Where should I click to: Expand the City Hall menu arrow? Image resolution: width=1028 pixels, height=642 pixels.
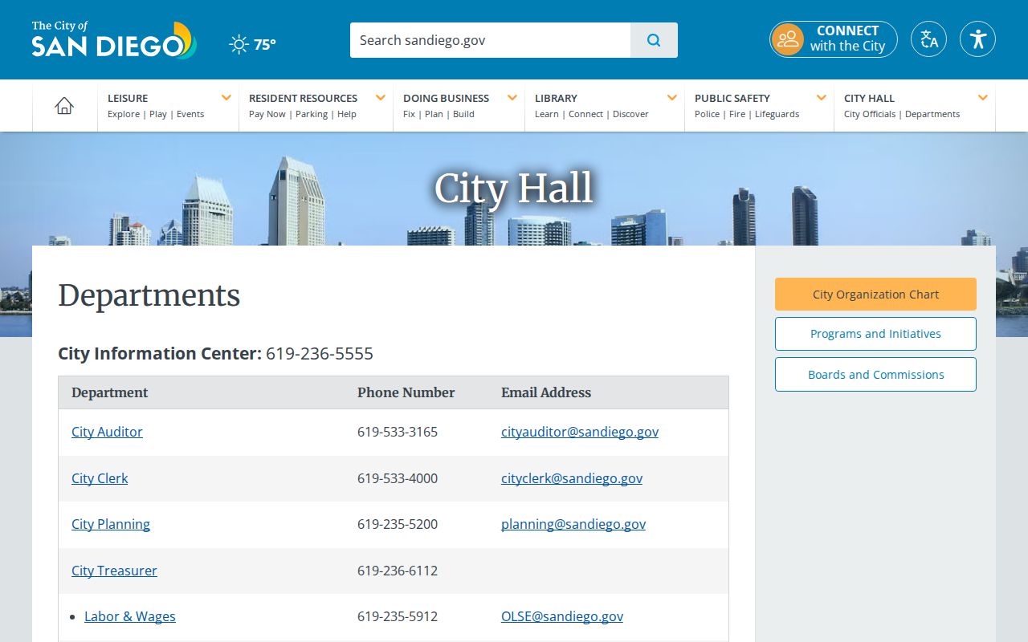coord(983,98)
